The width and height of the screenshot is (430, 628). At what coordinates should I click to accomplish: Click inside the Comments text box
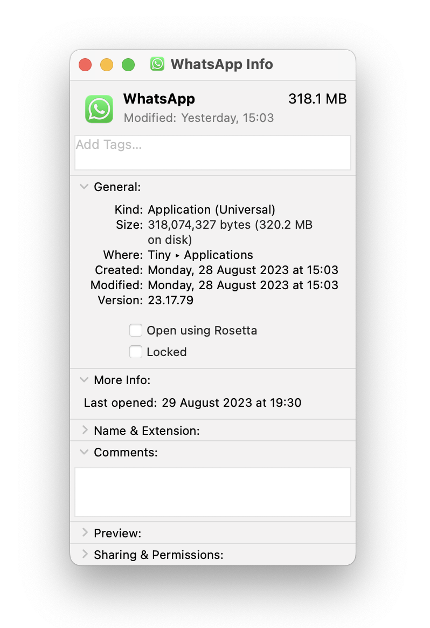click(213, 492)
